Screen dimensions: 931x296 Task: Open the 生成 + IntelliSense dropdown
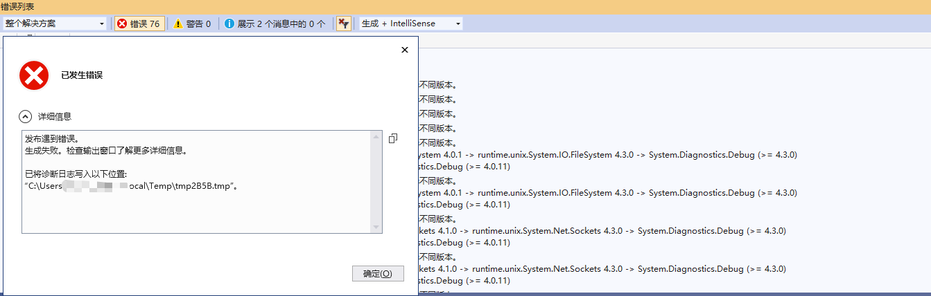coord(411,24)
